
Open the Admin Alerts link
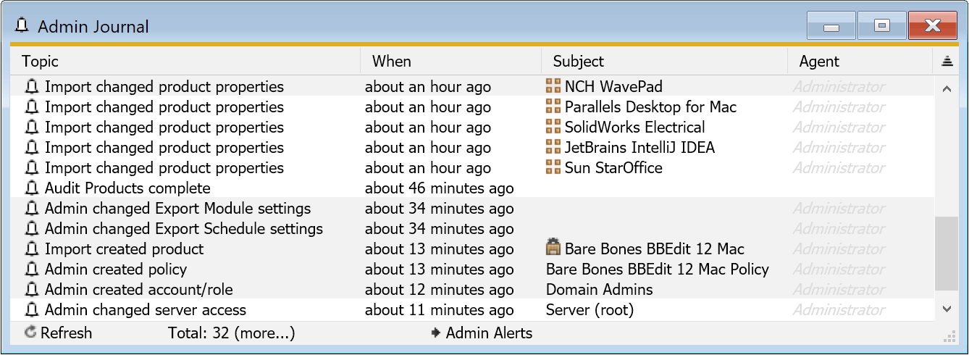click(x=489, y=333)
